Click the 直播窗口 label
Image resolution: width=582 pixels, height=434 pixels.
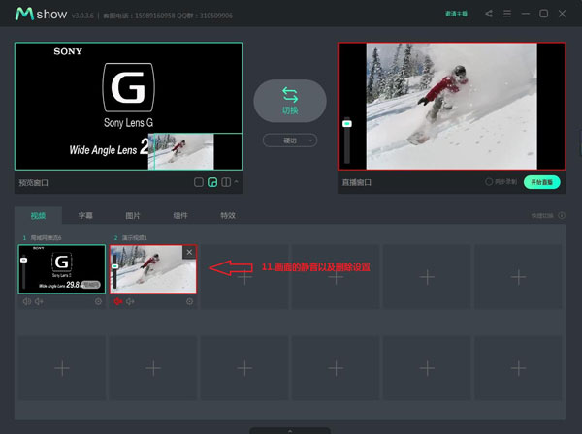[x=356, y=182]
